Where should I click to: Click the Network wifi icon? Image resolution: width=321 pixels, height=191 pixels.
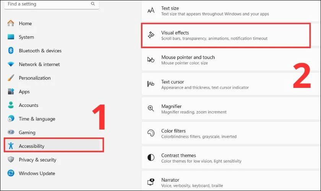[11, 64]
